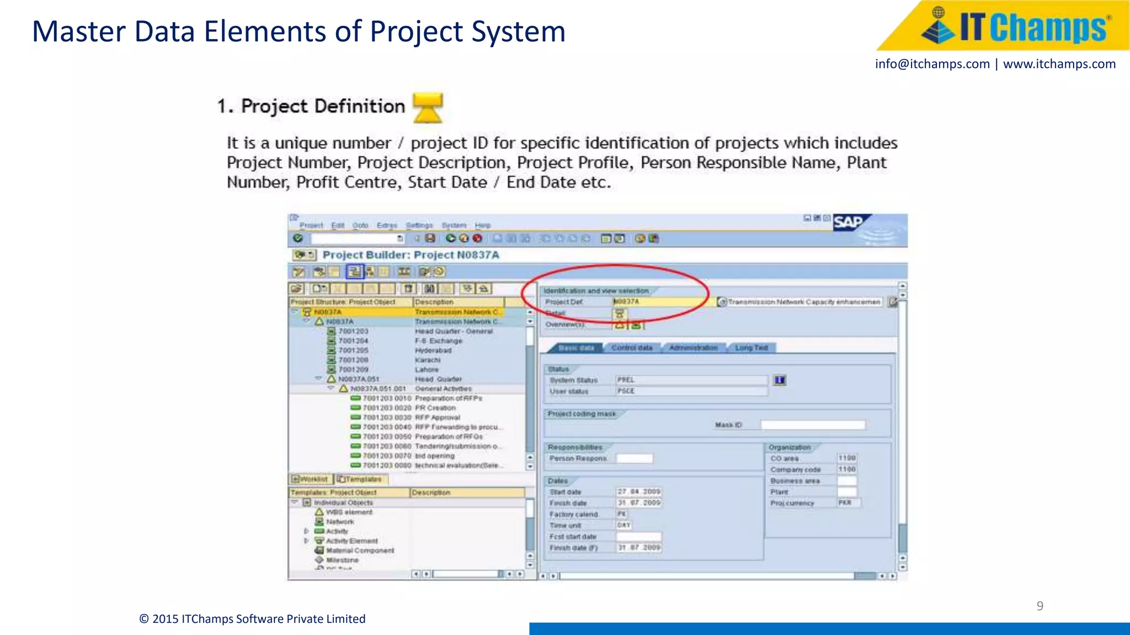1130x635 pixels.
Task: Click the Collapse subtree icon in structure toolbar
Action: [483, 288]
